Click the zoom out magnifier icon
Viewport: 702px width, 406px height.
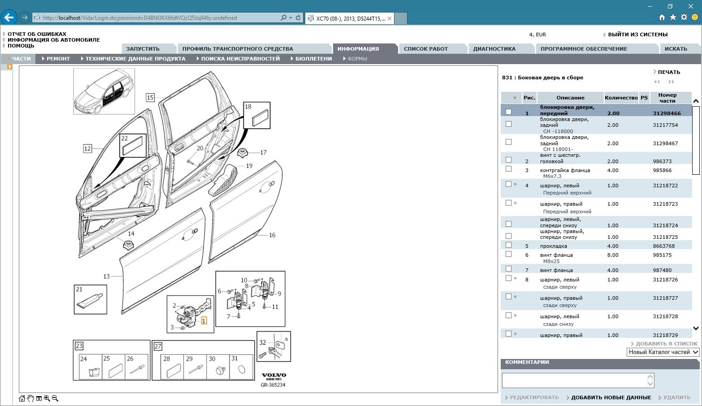55,398
